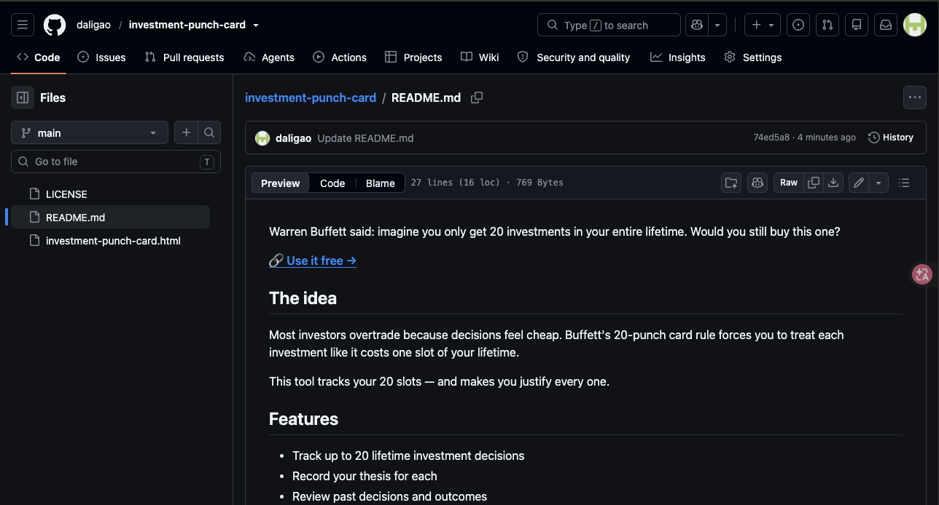939x505 pixels.
Task: Select the Preview view
Action: tap(280, 183)
